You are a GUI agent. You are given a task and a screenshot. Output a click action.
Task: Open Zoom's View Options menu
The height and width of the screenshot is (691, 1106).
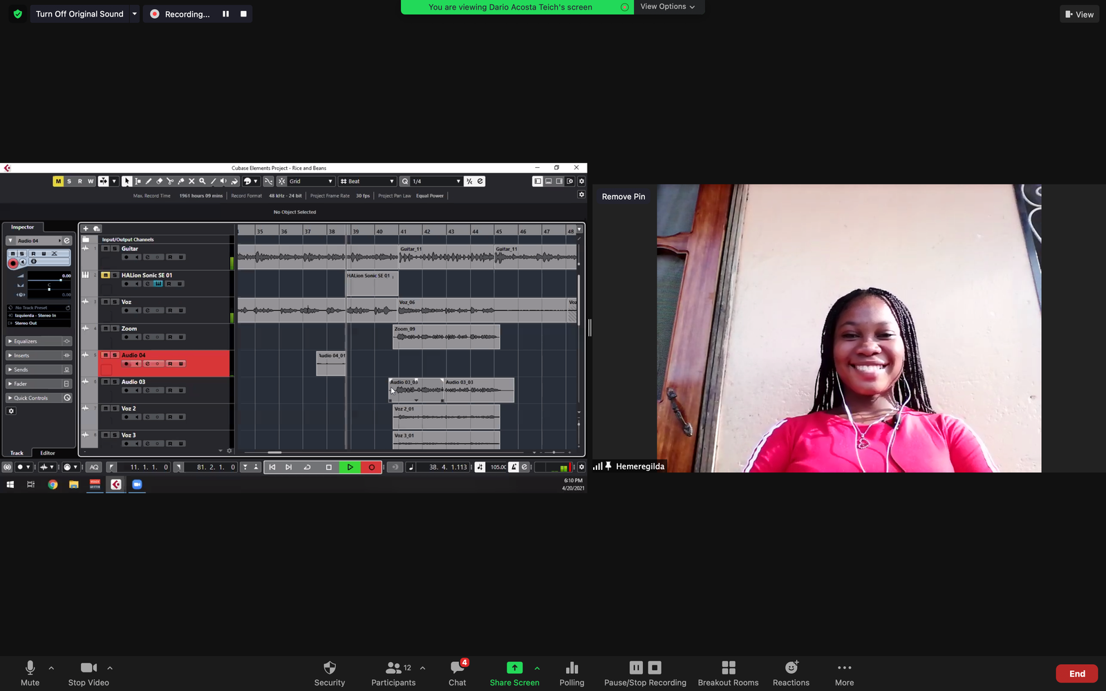pyautogui.click(x=667, y=7)
